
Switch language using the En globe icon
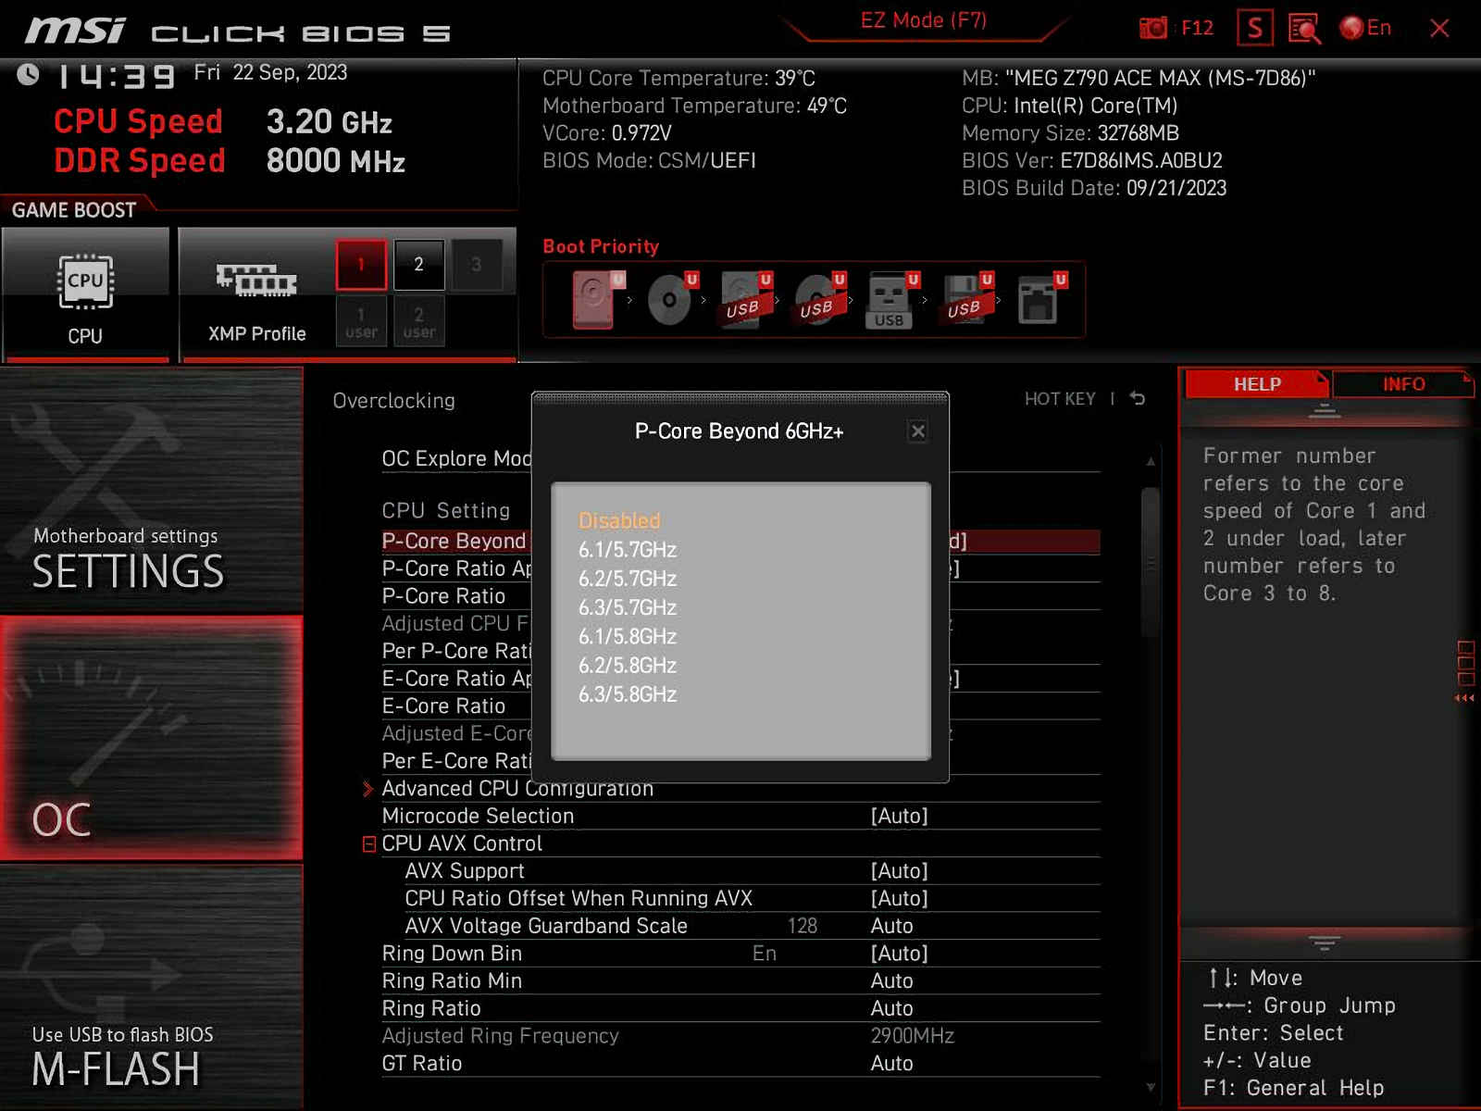(x=1354, y=28)
